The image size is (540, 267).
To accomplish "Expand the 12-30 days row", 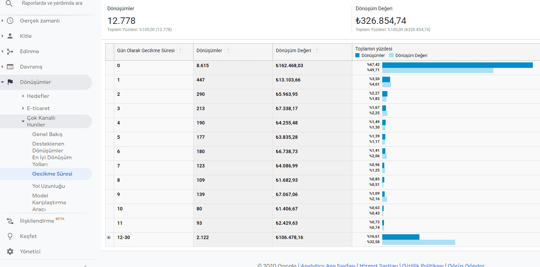I will (109, 237).
